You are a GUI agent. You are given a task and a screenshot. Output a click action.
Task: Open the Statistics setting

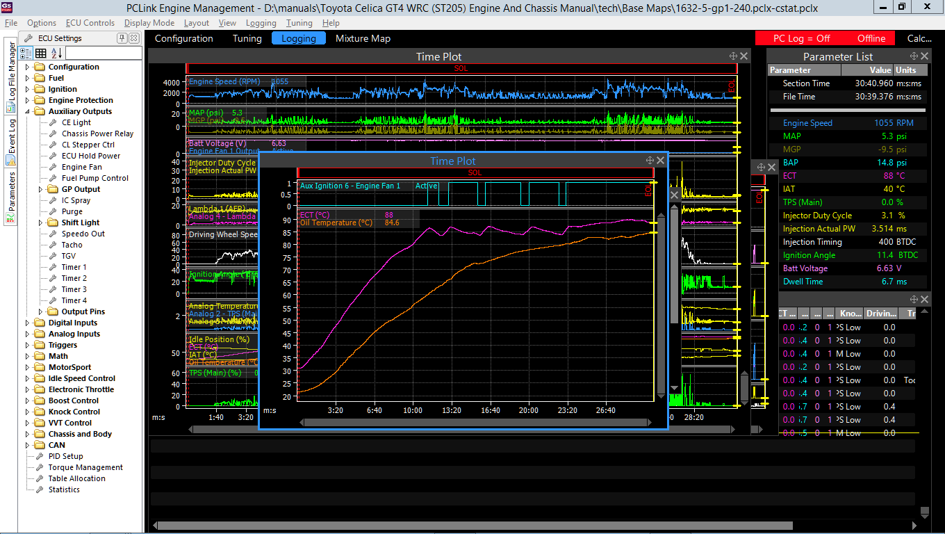64,489
